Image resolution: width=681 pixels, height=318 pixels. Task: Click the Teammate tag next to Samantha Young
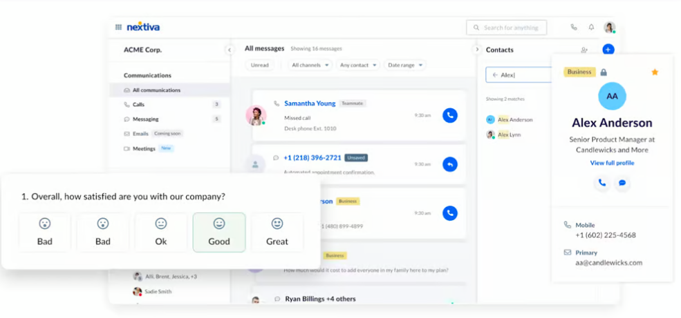(x=353, y=103)
